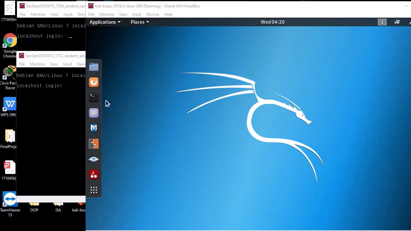Click the SecGen20181013_1712 window title bar

(x=51, y=56)
